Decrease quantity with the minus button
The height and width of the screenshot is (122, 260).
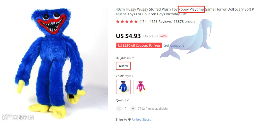tap(119, 108)
